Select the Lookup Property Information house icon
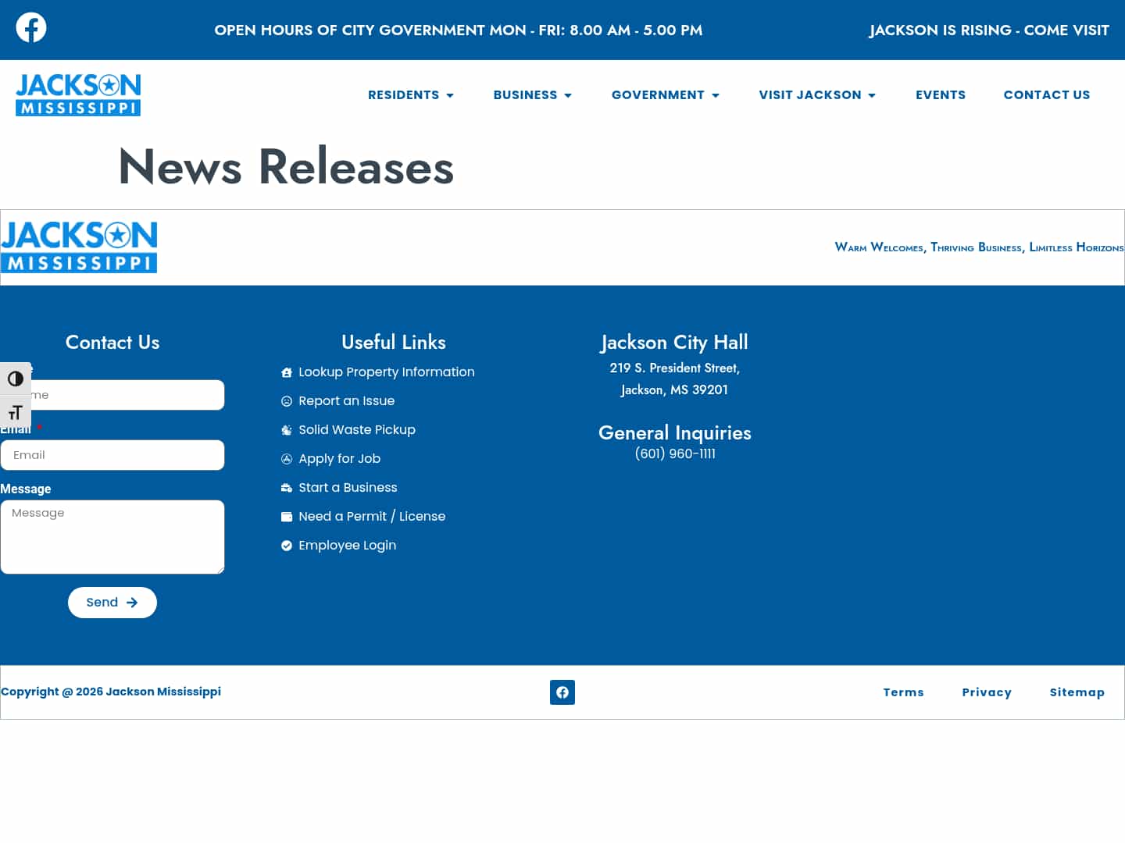 click(287, 372)
